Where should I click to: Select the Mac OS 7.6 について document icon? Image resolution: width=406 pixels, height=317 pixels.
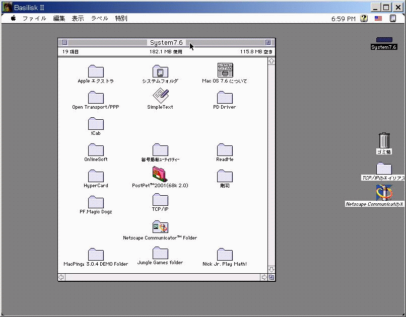(x=225, y=70)
